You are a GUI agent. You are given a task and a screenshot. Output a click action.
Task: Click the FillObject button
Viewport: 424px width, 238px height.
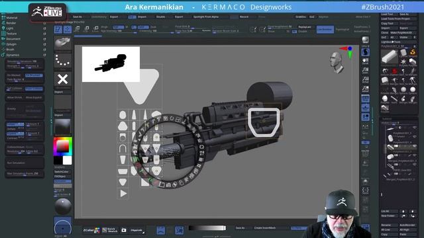pyautogui.click(x=63, y=177)
